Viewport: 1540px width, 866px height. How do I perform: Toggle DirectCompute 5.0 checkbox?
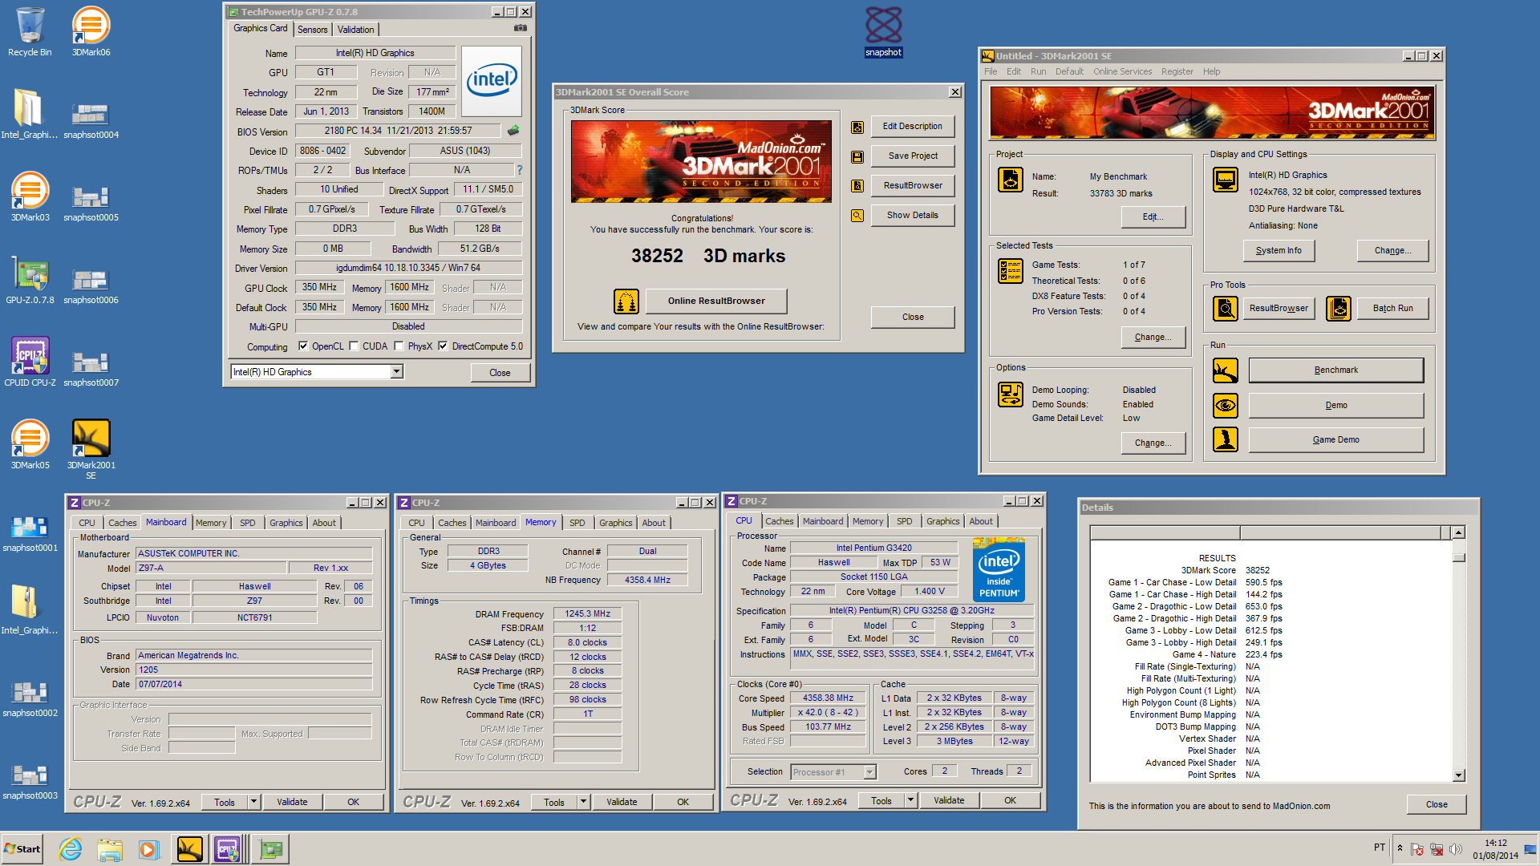pyautogui.click(x=443, y=346)
